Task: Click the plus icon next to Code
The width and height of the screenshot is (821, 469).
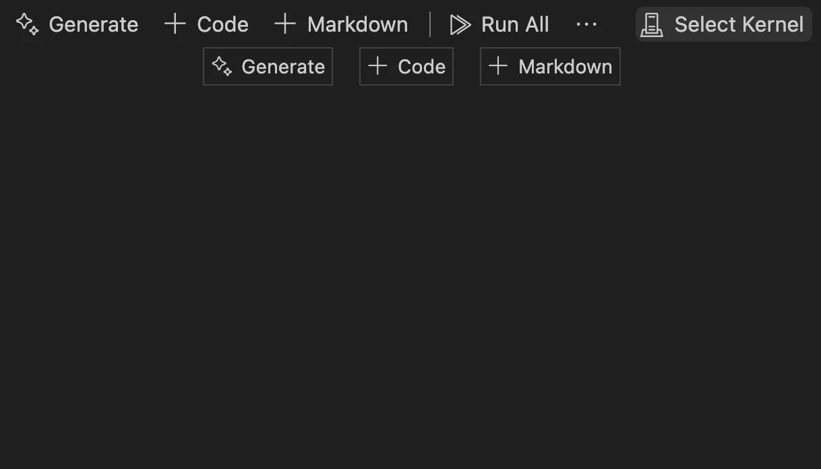Action: pos(174,24)
